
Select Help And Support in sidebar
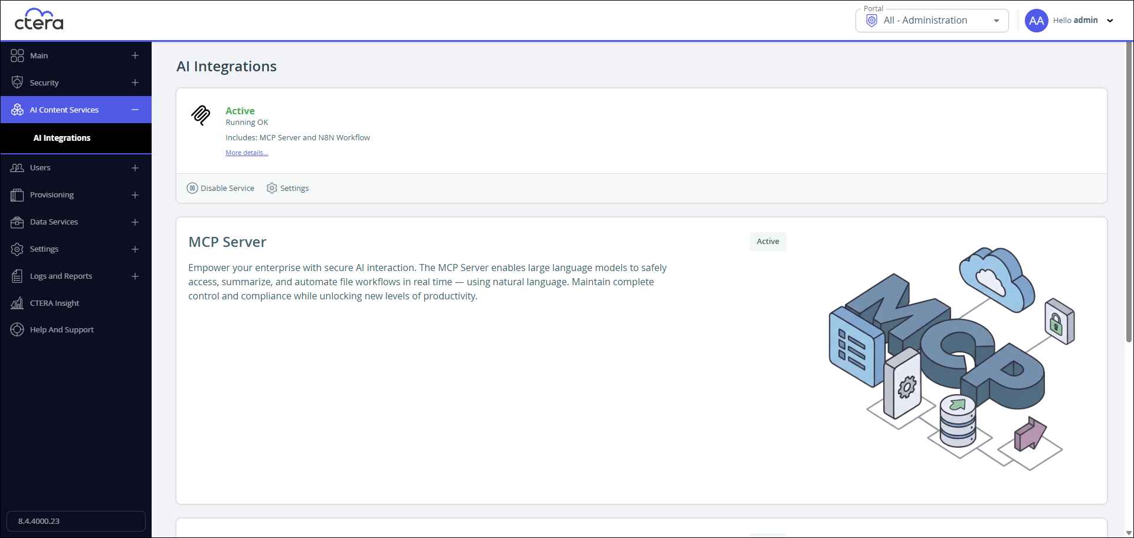click(62, 330)
